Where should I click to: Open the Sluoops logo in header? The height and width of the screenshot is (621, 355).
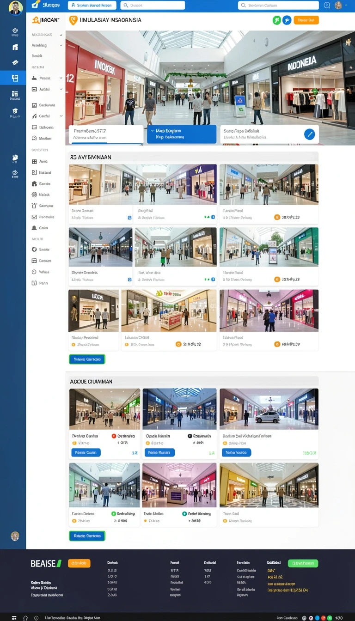coord(46,6)
